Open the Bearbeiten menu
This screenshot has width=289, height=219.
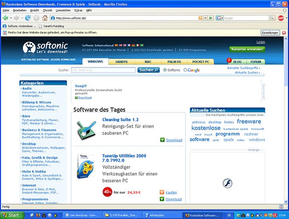(20, 10)
